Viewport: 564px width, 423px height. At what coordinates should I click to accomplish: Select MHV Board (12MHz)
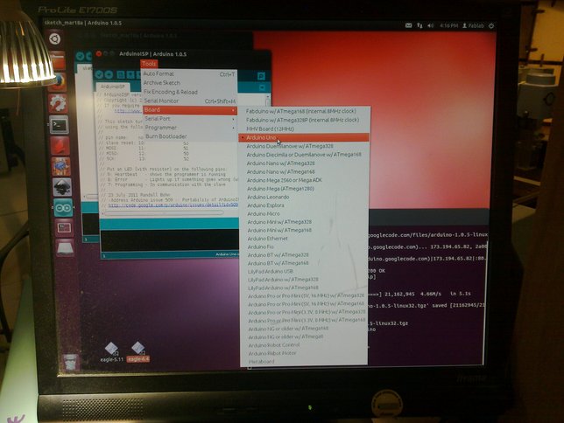(304, 129)
